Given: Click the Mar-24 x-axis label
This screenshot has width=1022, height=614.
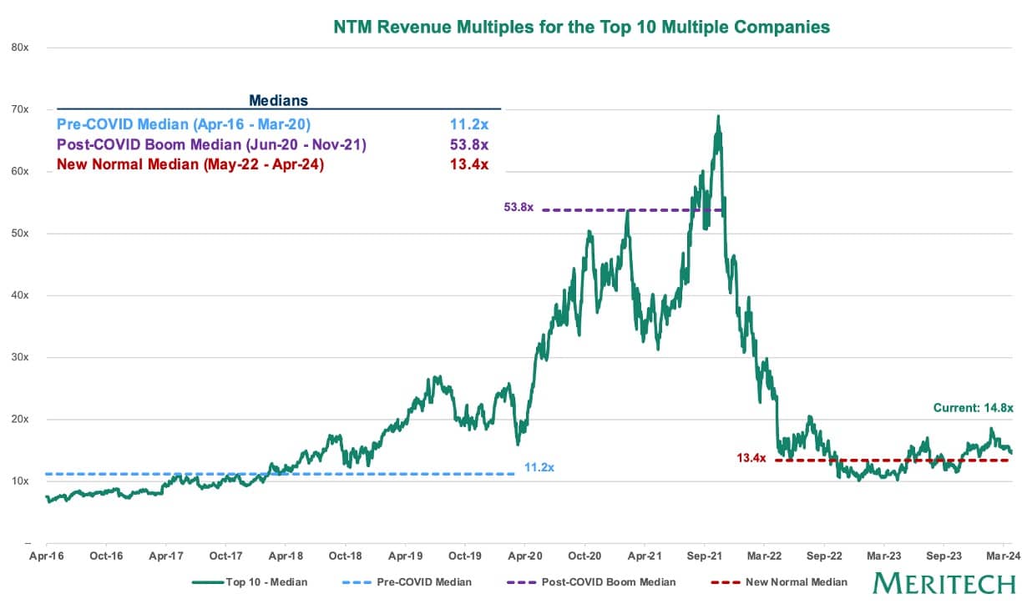Looking at the screenshot, I should pyautogui.click(x=1000, y=555).
